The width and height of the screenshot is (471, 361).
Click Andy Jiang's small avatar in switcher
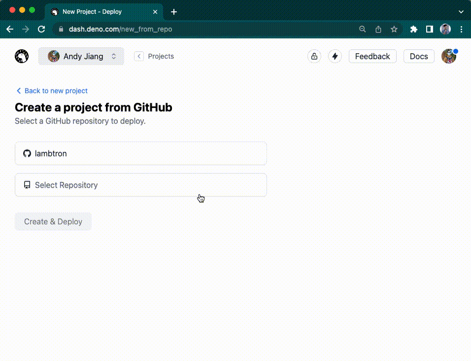[54, 56]
